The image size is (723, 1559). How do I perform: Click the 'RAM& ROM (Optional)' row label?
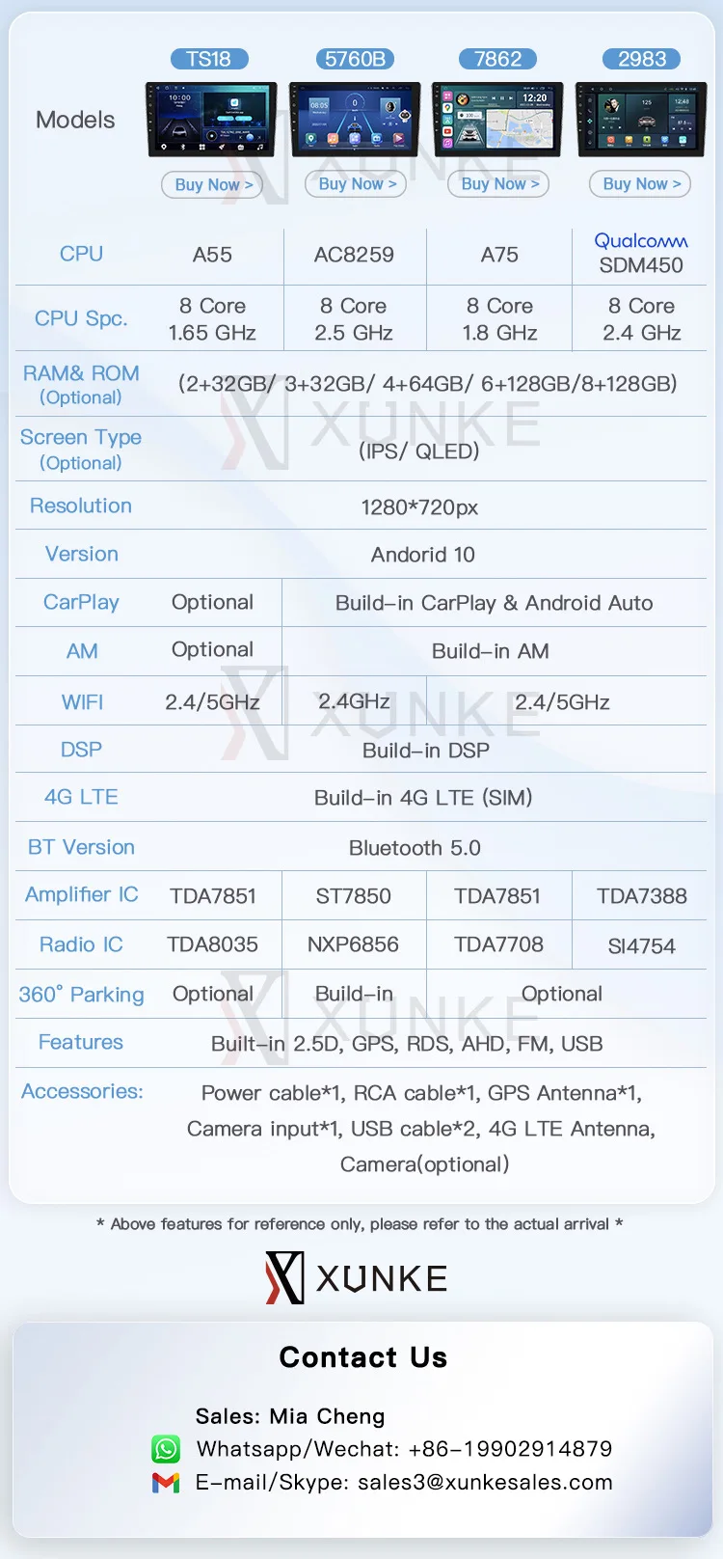tap(81, 384)
